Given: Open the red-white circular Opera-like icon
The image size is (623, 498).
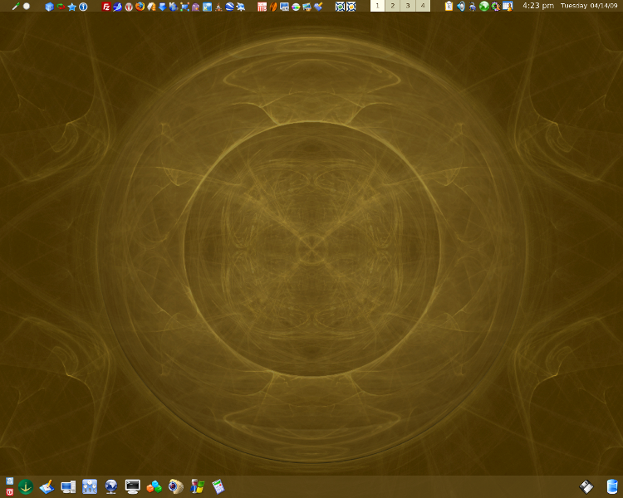Looking at the screenshot, I should click(x=129, y=7).
